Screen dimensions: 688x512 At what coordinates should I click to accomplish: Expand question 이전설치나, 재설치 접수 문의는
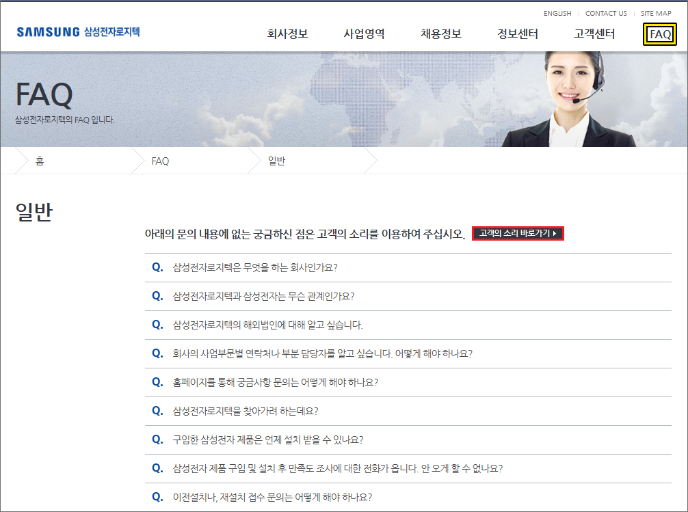(408, 497)
